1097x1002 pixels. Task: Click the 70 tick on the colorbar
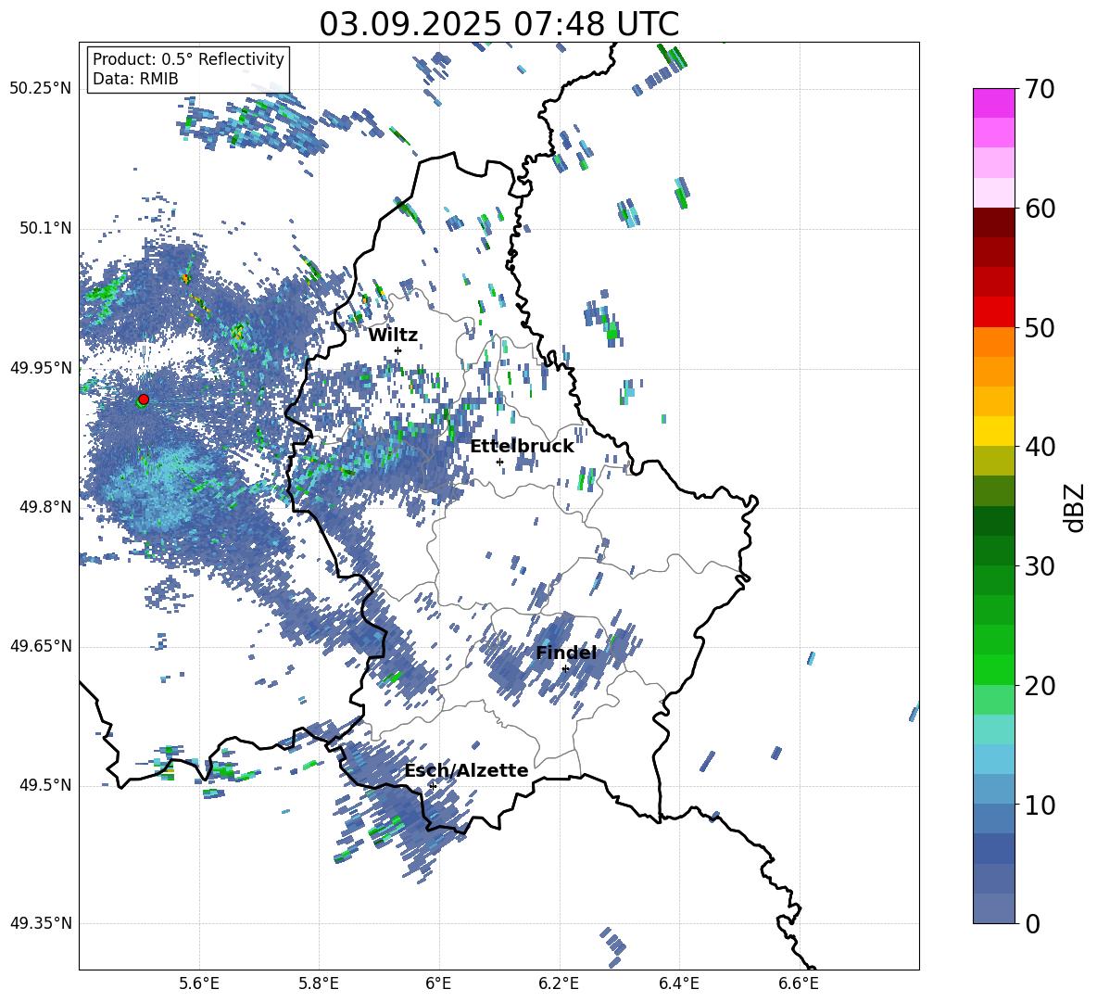[1039, 90]
